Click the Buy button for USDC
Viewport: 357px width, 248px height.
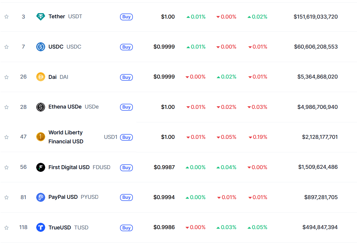[126, 47]
